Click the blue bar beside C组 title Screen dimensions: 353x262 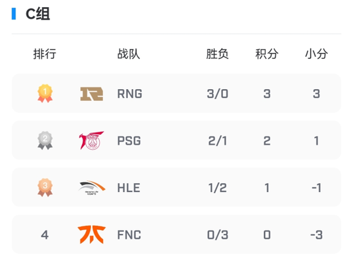click(14, 14)
